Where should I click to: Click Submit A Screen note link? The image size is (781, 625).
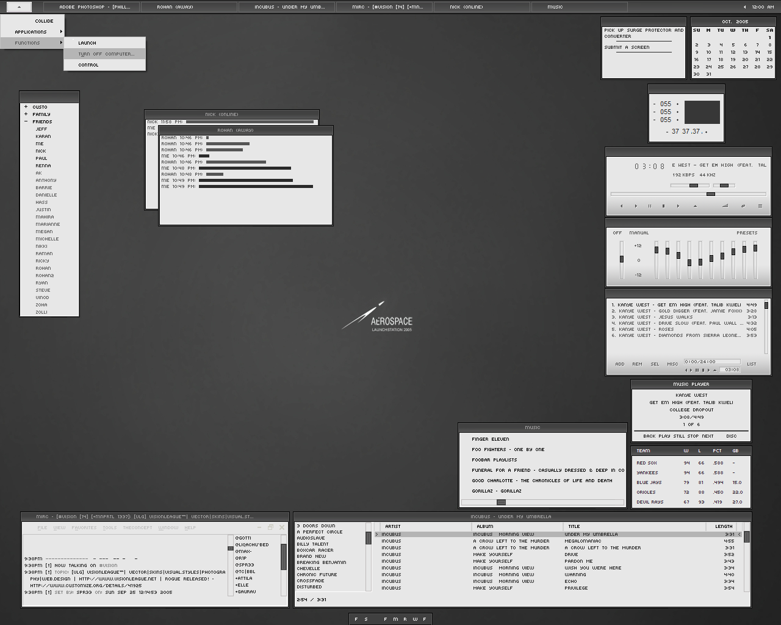pyautogui.click(x=627, y=47)
